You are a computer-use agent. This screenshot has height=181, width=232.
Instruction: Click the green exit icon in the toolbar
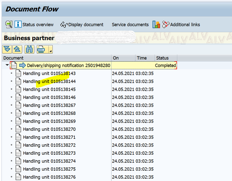click(8, 24)
